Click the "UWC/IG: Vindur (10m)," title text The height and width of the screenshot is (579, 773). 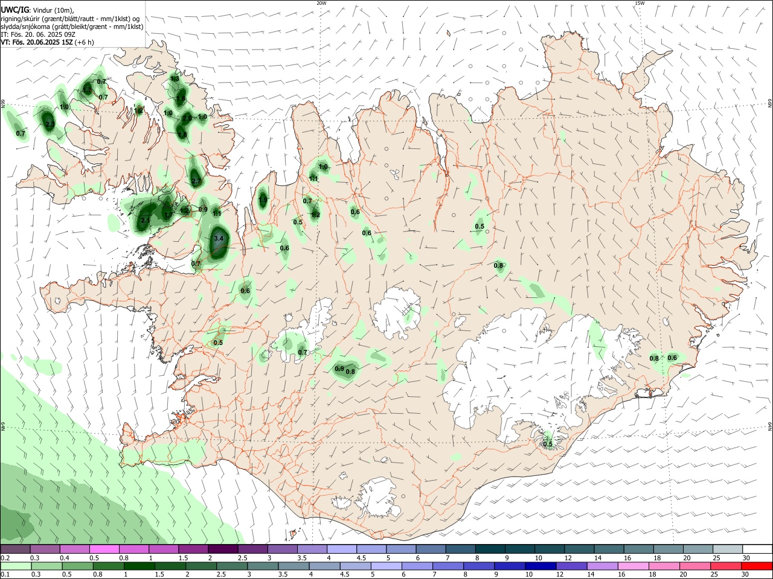pyautogui.click(x=37, y=10)
